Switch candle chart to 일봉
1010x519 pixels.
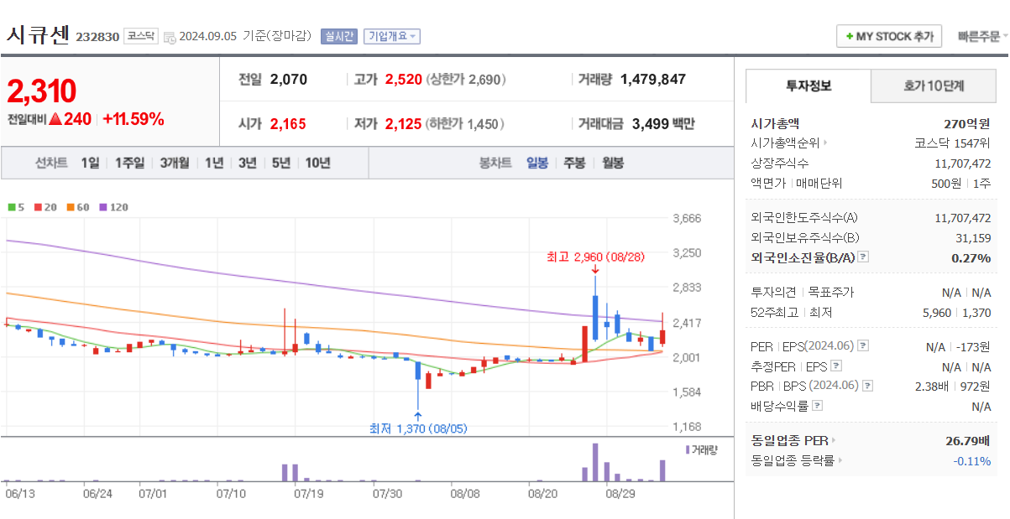click(x=537, y=163)
